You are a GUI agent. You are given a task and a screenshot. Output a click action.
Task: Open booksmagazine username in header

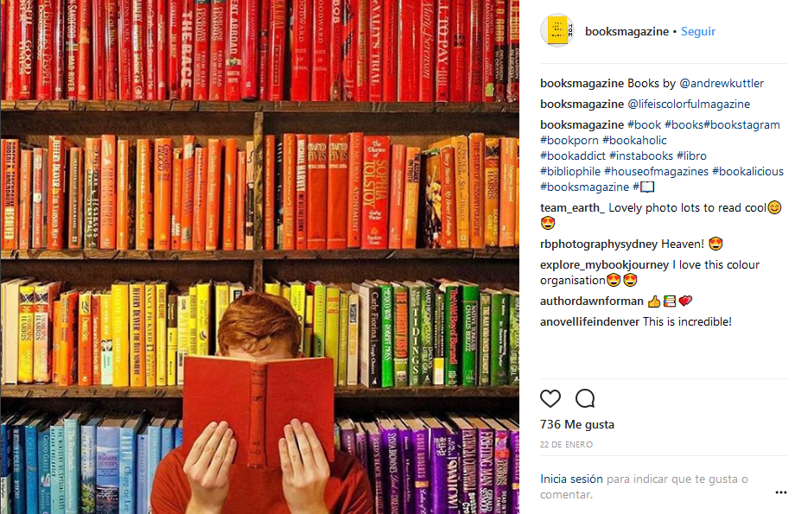tap(626, 31)
